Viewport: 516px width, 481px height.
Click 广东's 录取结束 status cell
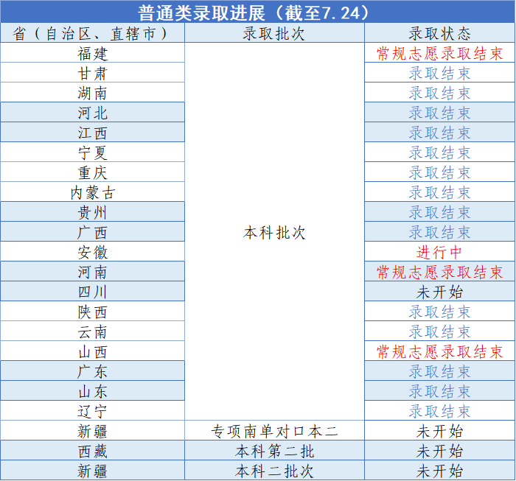(439, 371)
